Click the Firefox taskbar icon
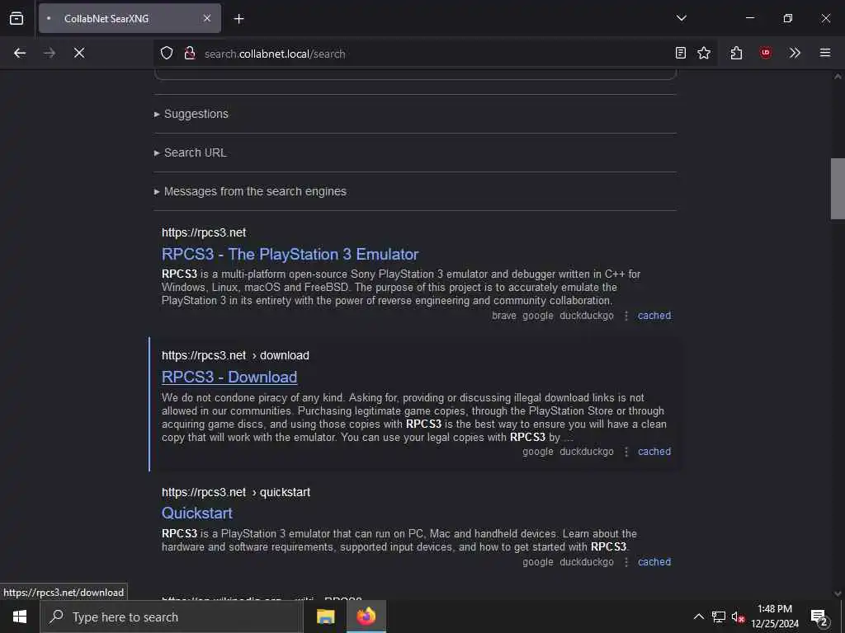The width and height of the screenshot is (845, 633). tap(366, 617)
